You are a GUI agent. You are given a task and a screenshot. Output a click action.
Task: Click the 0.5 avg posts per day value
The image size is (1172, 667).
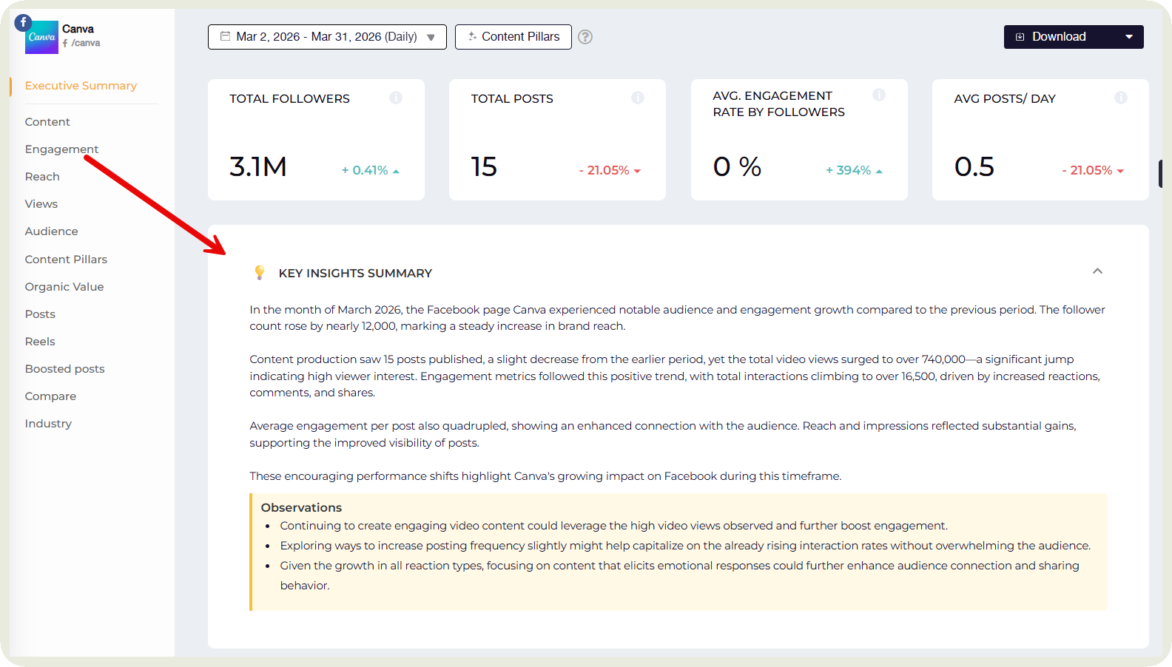point(974,167)
